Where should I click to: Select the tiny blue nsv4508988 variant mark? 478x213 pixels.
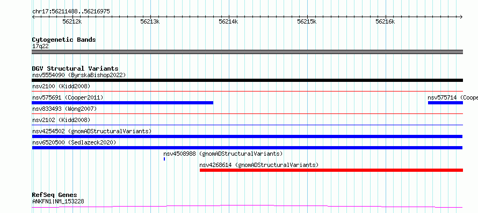coord(164,159)
